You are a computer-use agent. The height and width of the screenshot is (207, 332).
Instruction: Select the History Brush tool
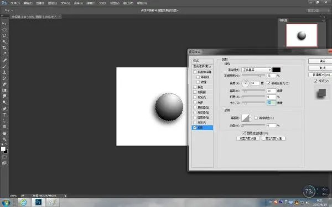click(4, 78)
